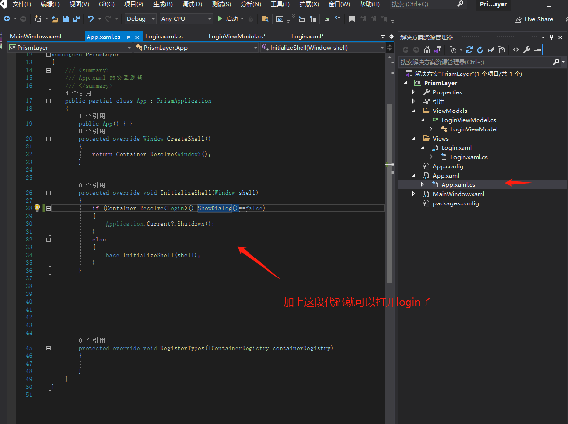This screenshot has height=424, width=568.
Task: Switch to the LoginViewModel.cs tab
Action: (237, 37)
